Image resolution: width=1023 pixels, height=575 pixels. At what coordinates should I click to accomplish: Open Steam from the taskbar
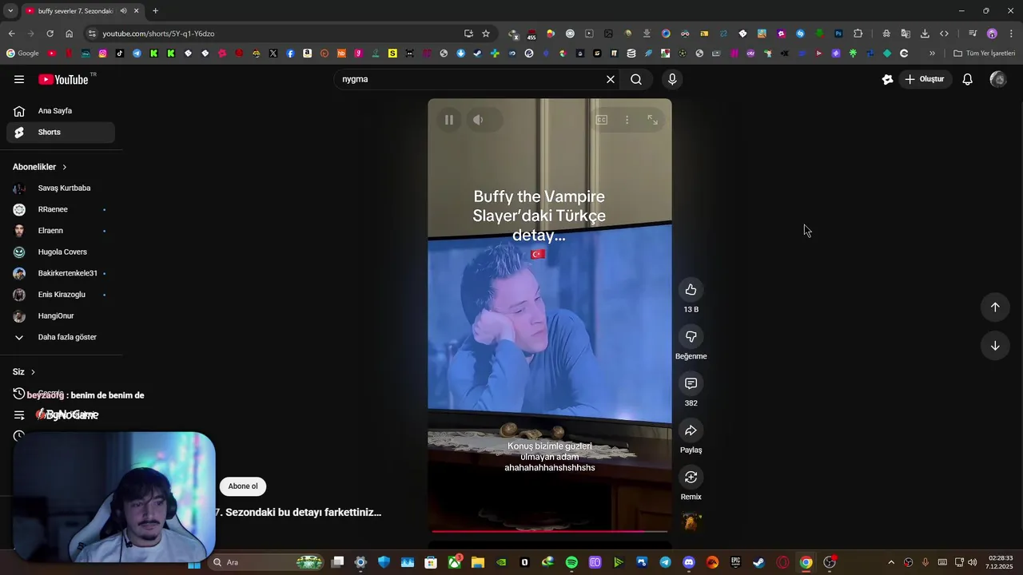pos(758,562)
